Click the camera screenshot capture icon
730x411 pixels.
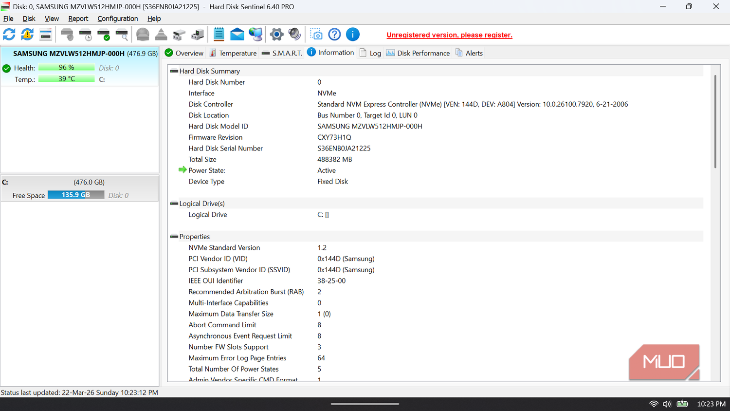coord(316,35)
